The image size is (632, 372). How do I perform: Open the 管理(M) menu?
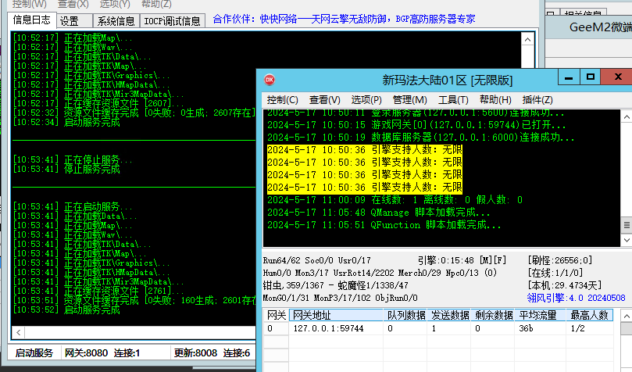pyautogui.click(x=409, y=100)
